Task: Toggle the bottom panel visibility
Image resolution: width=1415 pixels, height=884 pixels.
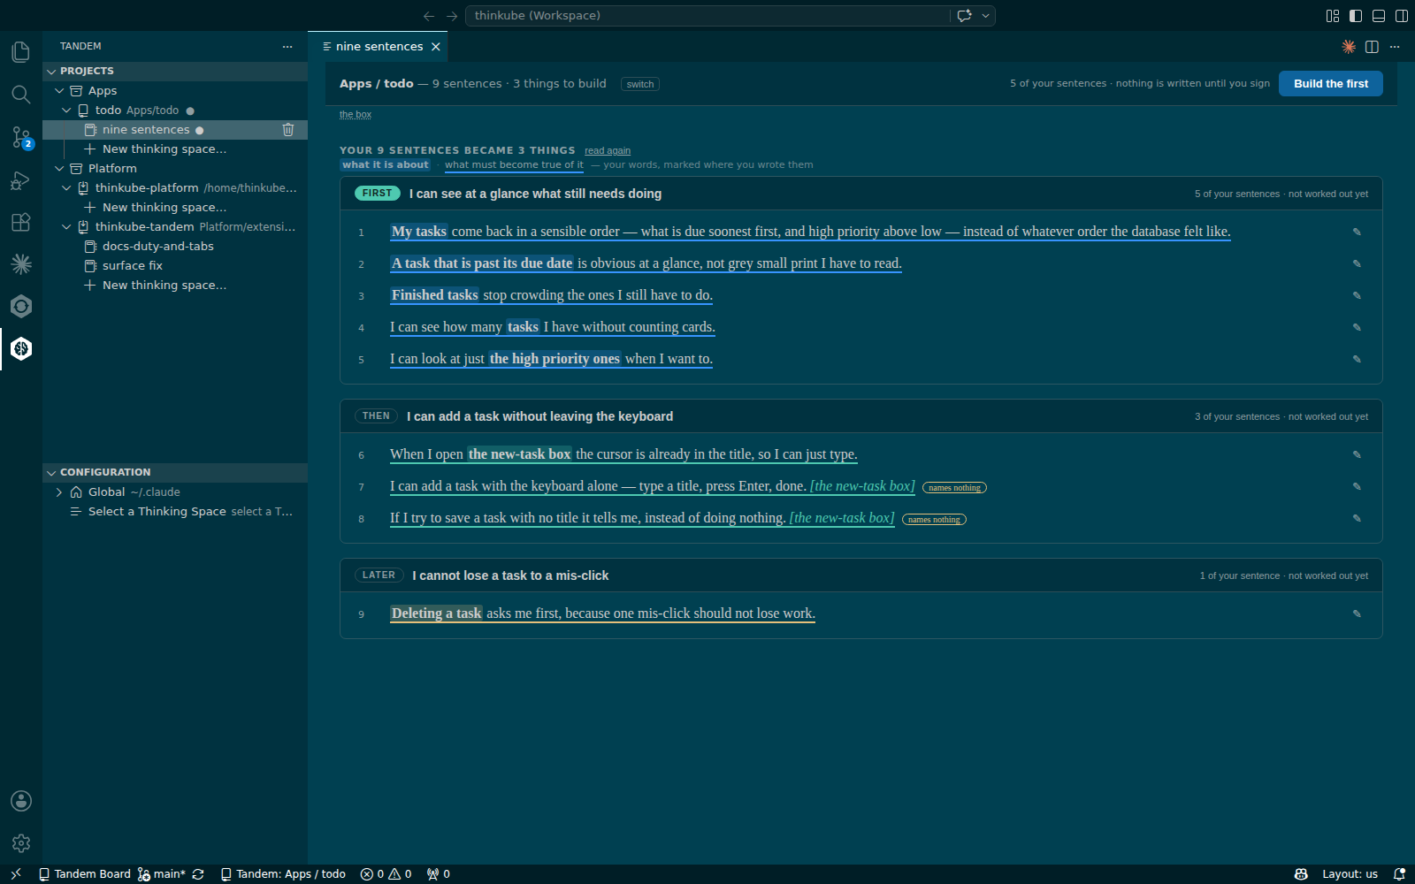Action: pyautogui.click(x=1379, y=16)
